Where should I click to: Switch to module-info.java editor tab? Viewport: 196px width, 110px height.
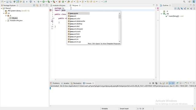coord(58,5)
